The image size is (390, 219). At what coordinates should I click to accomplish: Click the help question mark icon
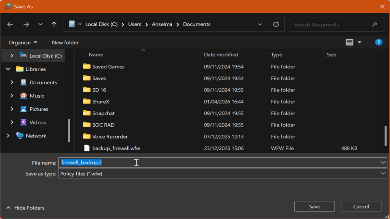[x=378, y=43]
